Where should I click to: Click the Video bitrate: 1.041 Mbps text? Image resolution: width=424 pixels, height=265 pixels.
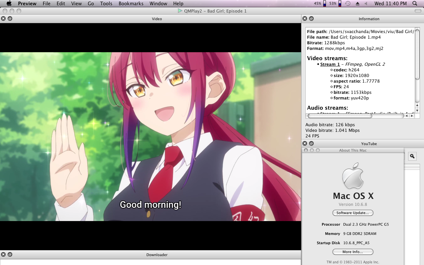click(x=333, y=130)
